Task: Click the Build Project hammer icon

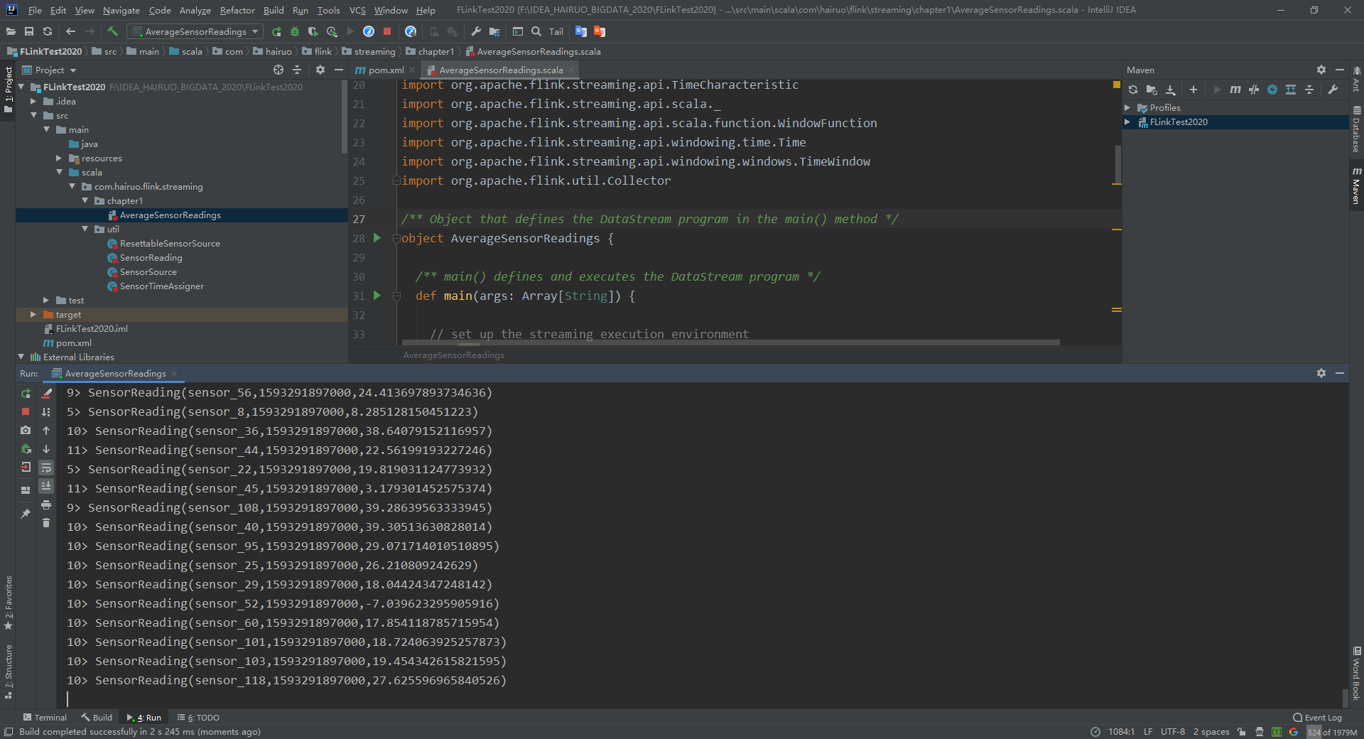Action: pos(112,31)
